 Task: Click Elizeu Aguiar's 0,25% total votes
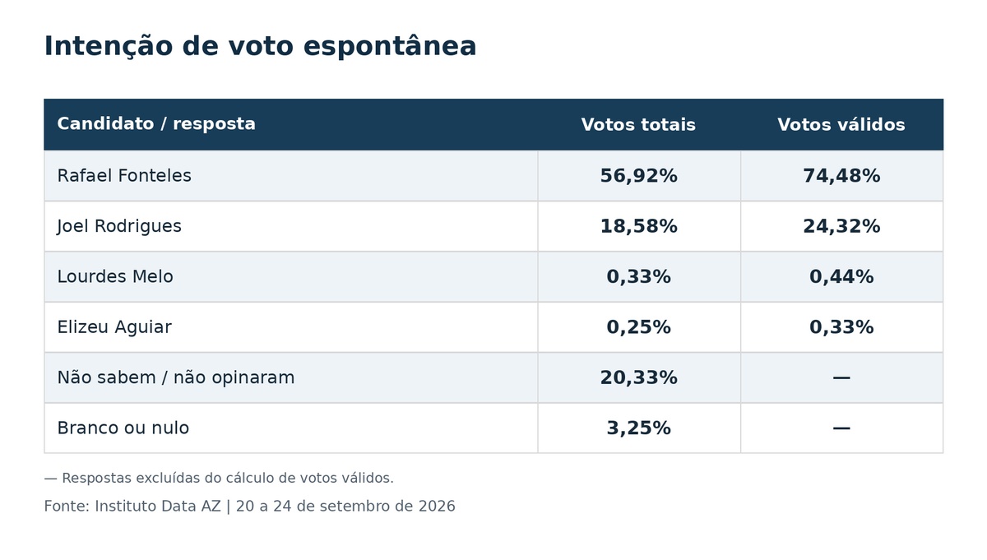[x=638, y=327]
